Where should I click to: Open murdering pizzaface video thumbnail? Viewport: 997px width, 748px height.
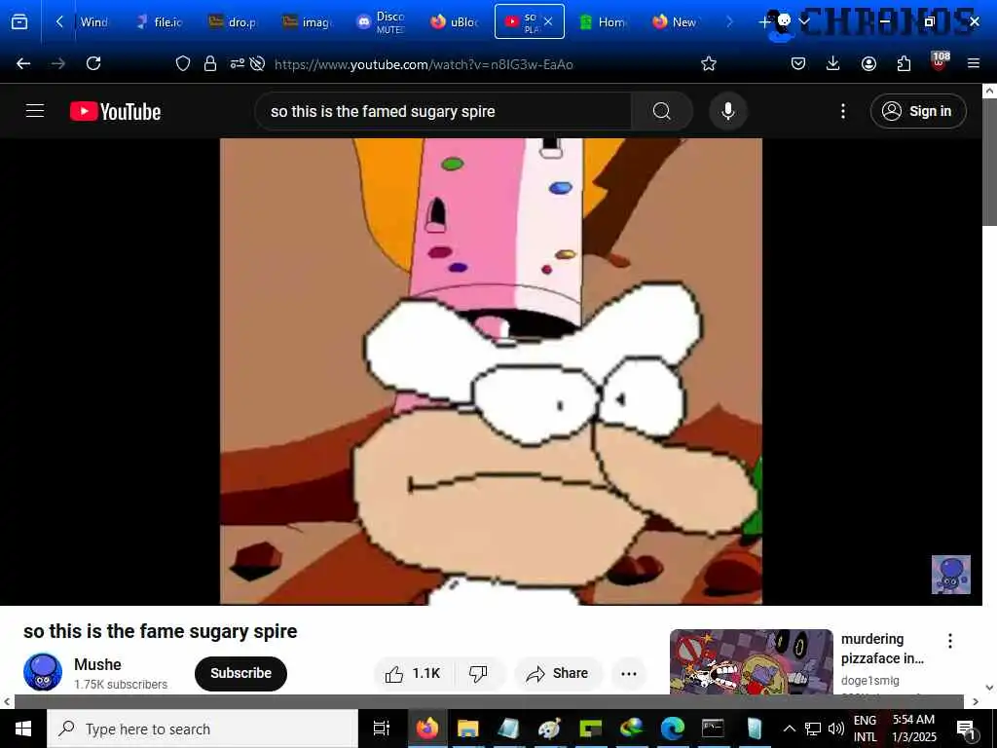pos(751,661)
